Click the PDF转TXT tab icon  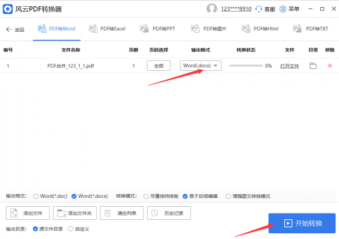pyautogui.click(x=297, y=29)
